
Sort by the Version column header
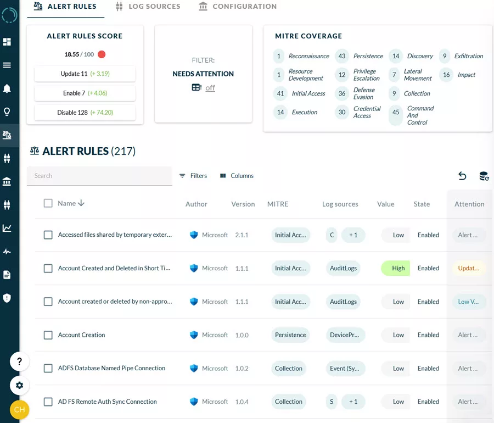tap(243, 204)
